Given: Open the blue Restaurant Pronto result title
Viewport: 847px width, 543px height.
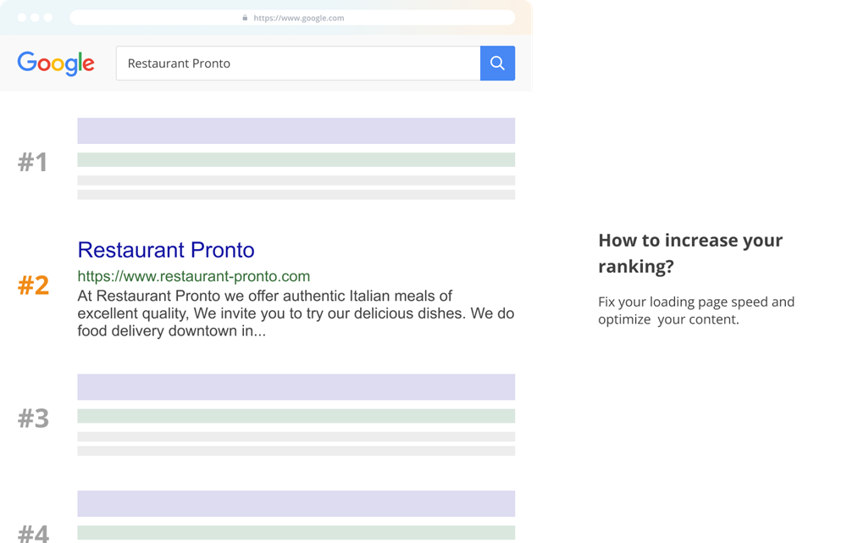Looking at the screenshot, I should pyautogui.click(x=166, y=250).
